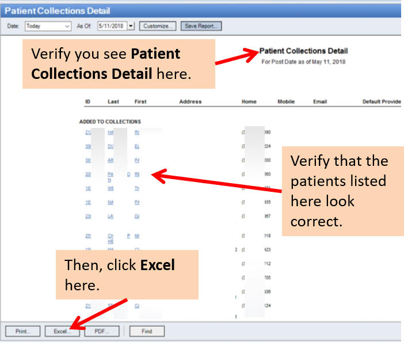
Task: Click the Print... button
Action: click(x=23, y=331)
